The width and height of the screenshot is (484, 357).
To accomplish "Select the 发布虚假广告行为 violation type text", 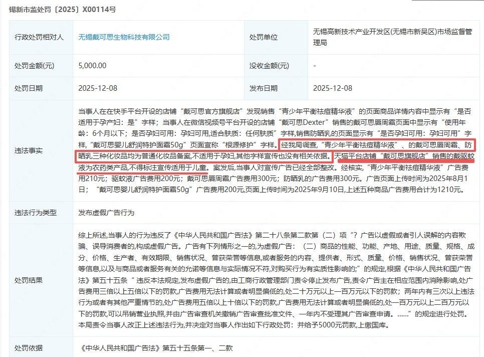I will [x=107, y=213].
